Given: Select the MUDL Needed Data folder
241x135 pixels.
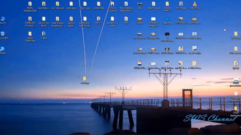Looking at the screenshot, I should tap(30, 7).
